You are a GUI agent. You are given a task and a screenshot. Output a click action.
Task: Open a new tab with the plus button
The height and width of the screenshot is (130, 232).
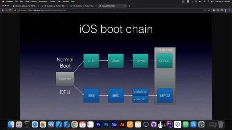pyautogui.click(x=129, y=6)
